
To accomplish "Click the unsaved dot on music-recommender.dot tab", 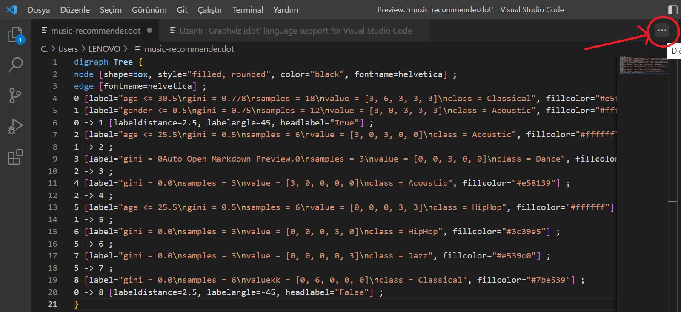I will tap(149, 30).
